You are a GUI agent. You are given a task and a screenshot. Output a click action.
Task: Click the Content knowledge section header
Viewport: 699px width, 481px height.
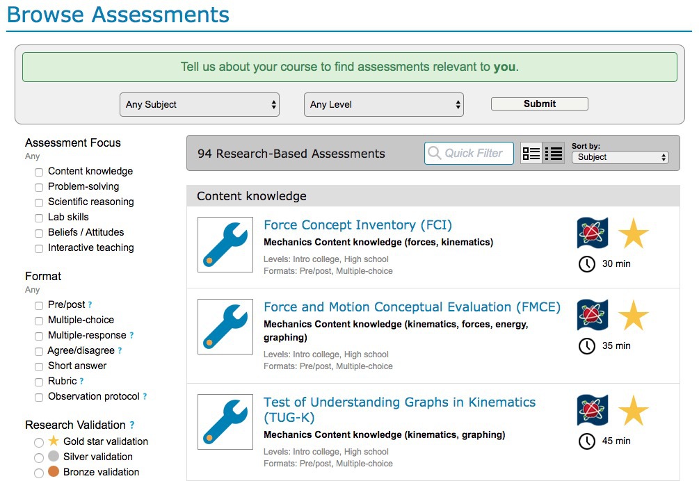pyautogui.click(x=433, y=196)
